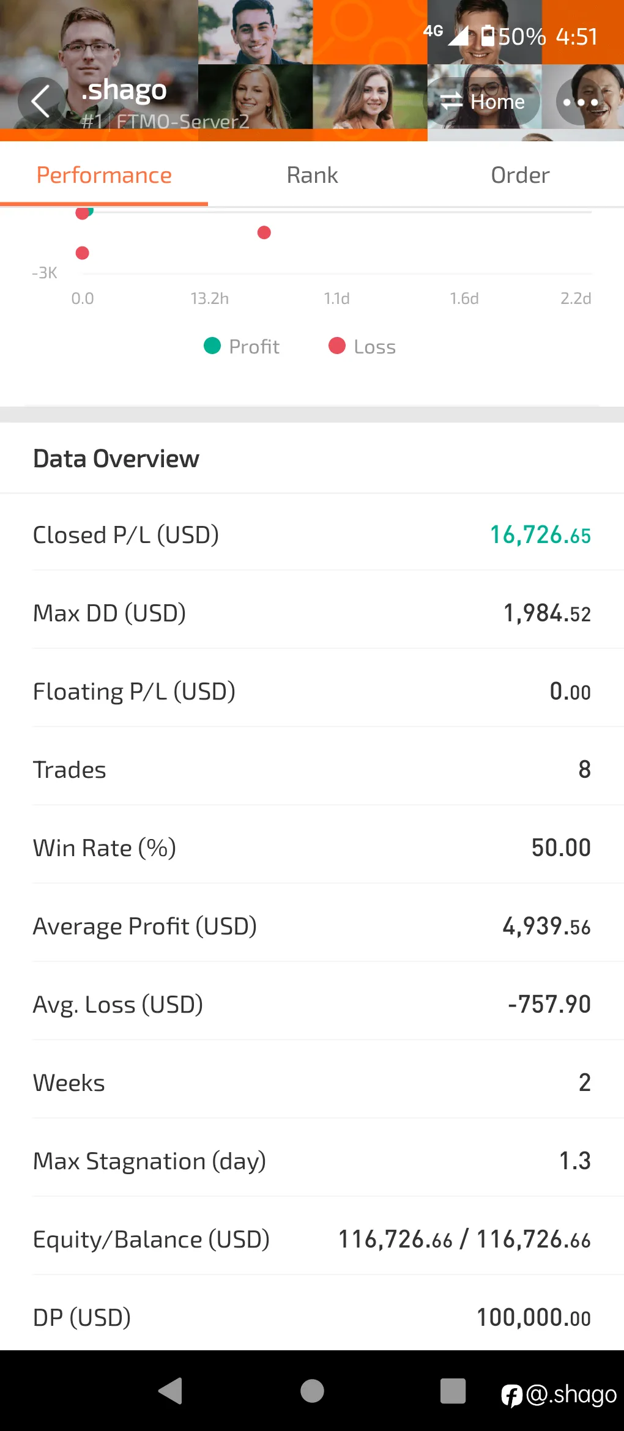This screenshot has width=624, height=1431.
Task: Tap the FTMO-Server2 server label
Action: tap(183, 122)
